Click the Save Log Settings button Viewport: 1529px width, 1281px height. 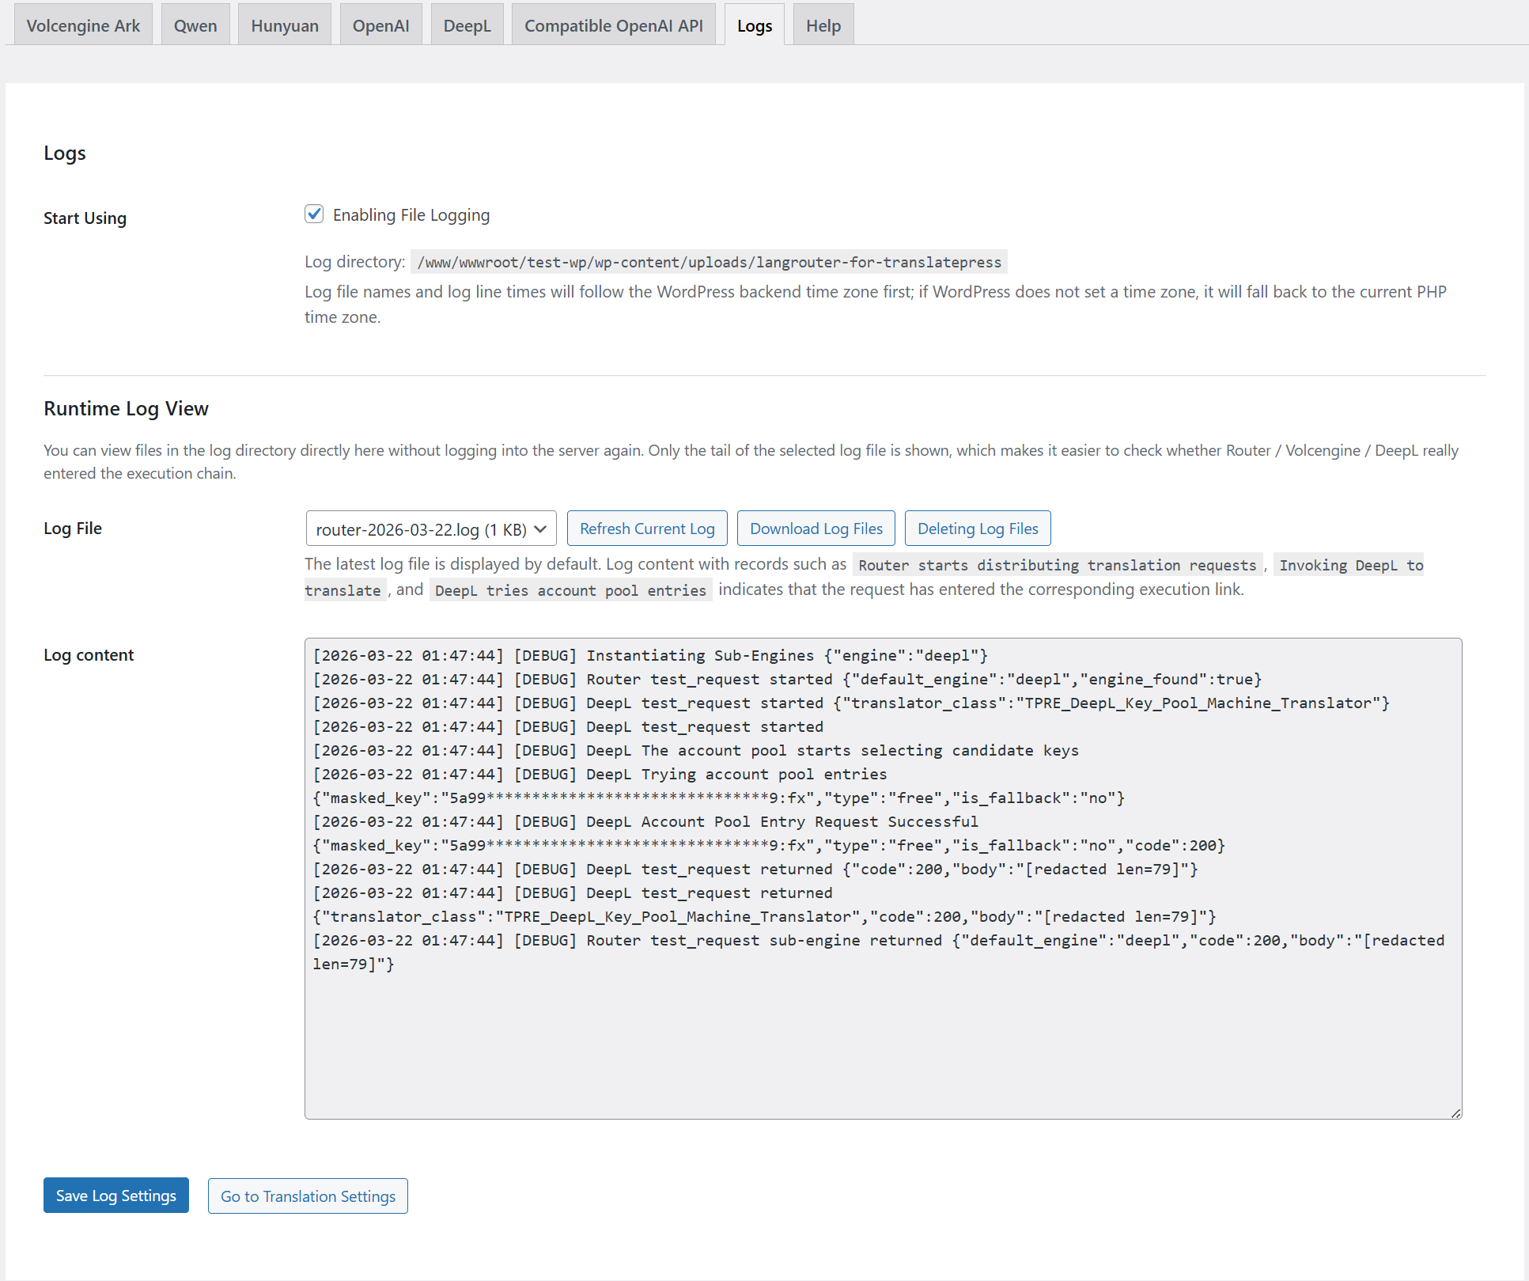tap(116, 1196)
